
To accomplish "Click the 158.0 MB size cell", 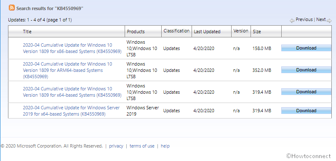I will (x=262, y=48).
